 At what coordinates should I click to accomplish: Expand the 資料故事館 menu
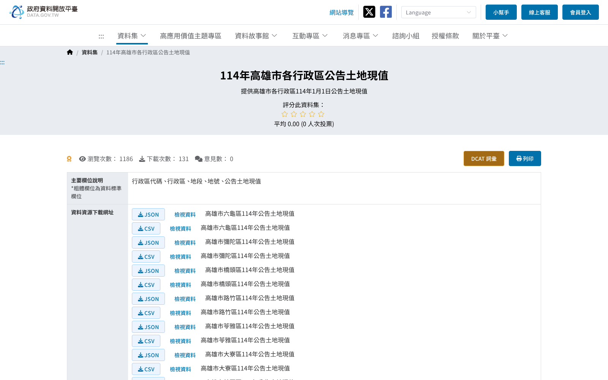click(x=256, y=36)
